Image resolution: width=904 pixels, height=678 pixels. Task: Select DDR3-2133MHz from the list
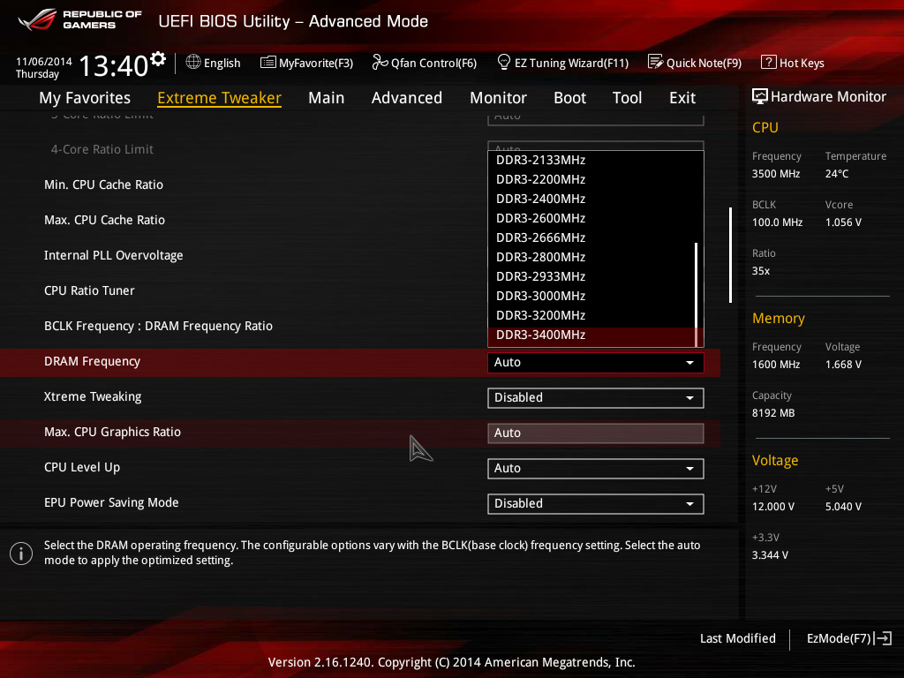click(591, 161)
